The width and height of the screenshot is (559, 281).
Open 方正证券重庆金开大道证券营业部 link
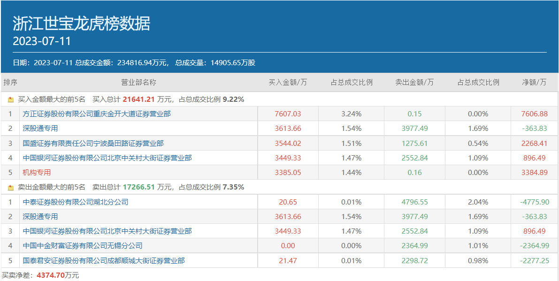[97, 114]
